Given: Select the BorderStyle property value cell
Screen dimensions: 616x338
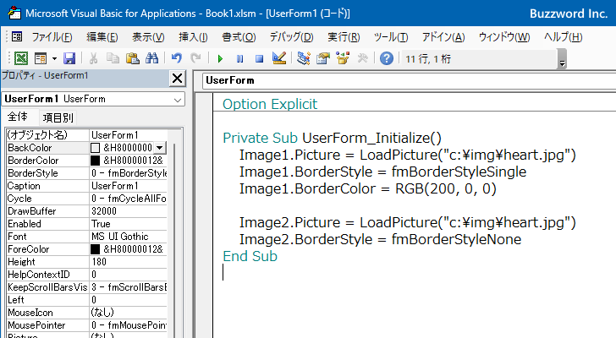Looking at the screenshot, I should 129,173.
